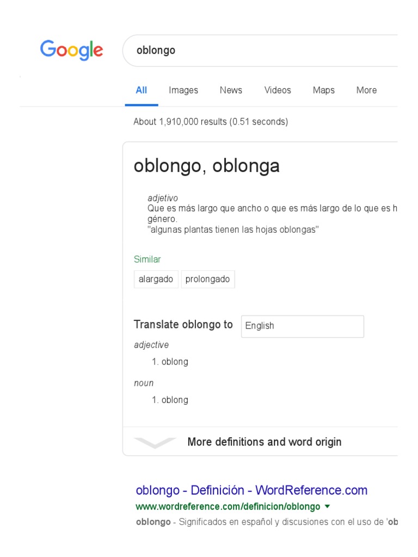Screen dimensions: 418x557
Task: Click the gray chevron down arrow icon
Action: 155,443
